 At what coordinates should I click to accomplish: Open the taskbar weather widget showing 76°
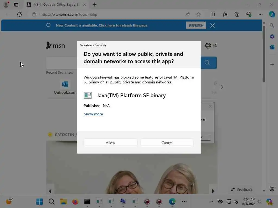coord(10,201)
